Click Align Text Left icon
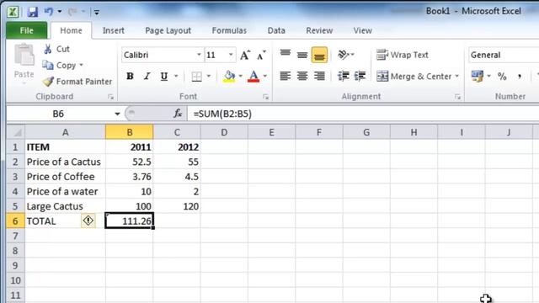 pyautogui.click(x=285, y=76)
